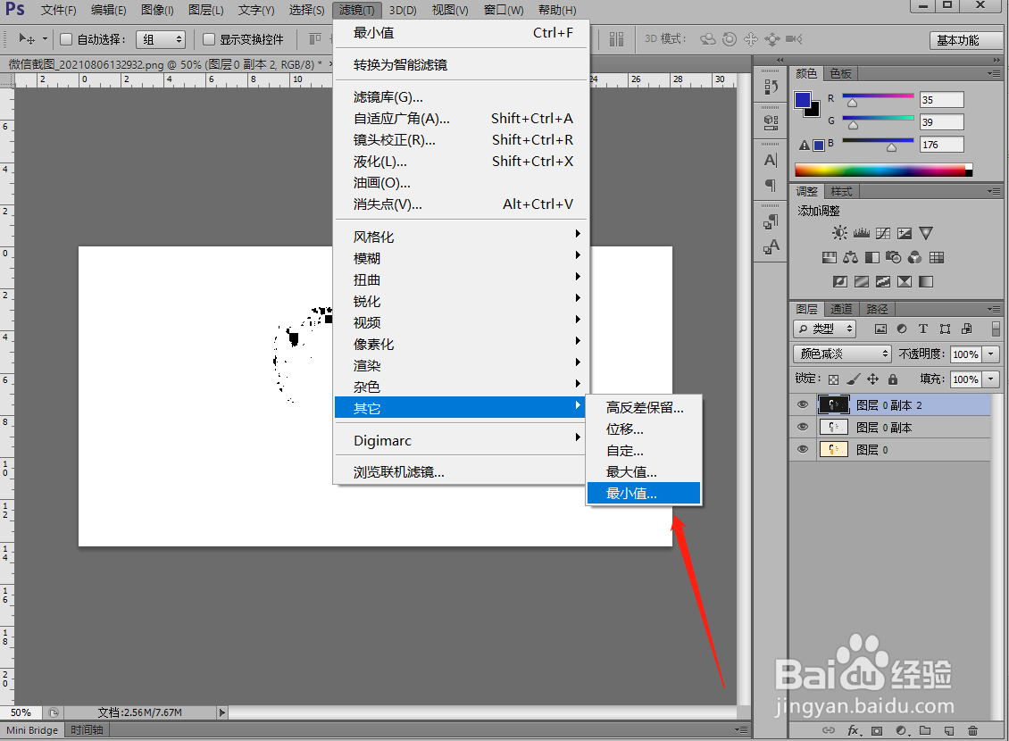Open the layers panel options menu

click(994, 309)
